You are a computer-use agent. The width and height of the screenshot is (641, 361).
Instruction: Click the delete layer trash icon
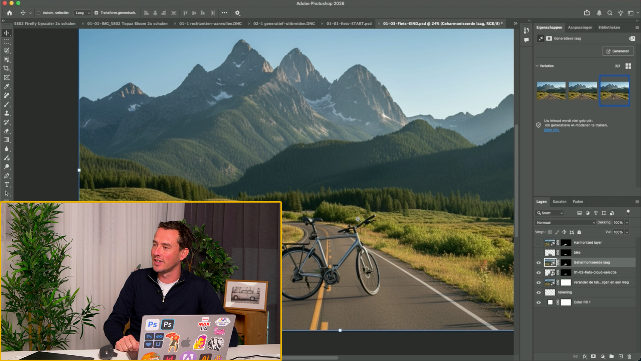point(629,356)
